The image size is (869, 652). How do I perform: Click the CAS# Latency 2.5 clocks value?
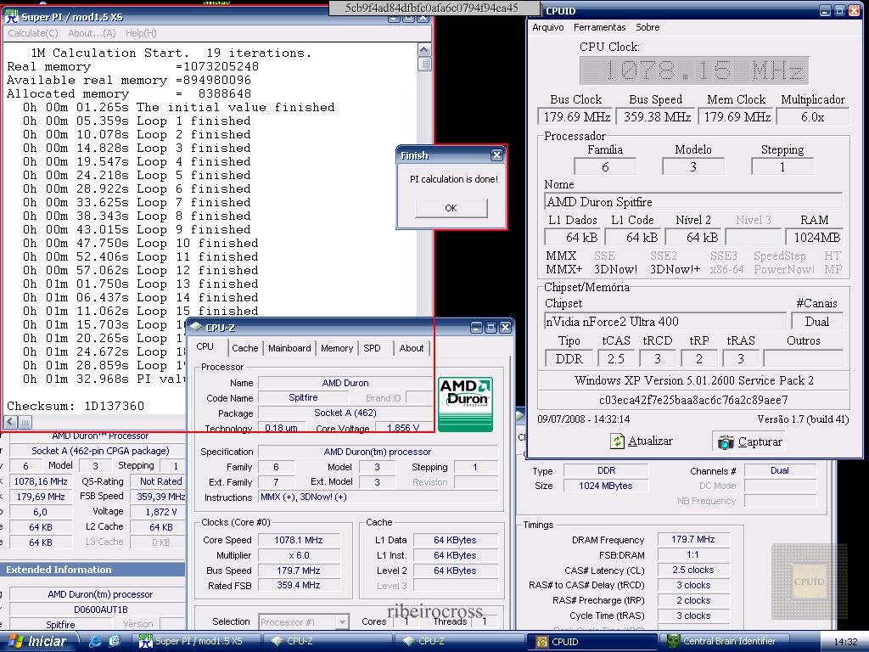(x=693, y=570)
